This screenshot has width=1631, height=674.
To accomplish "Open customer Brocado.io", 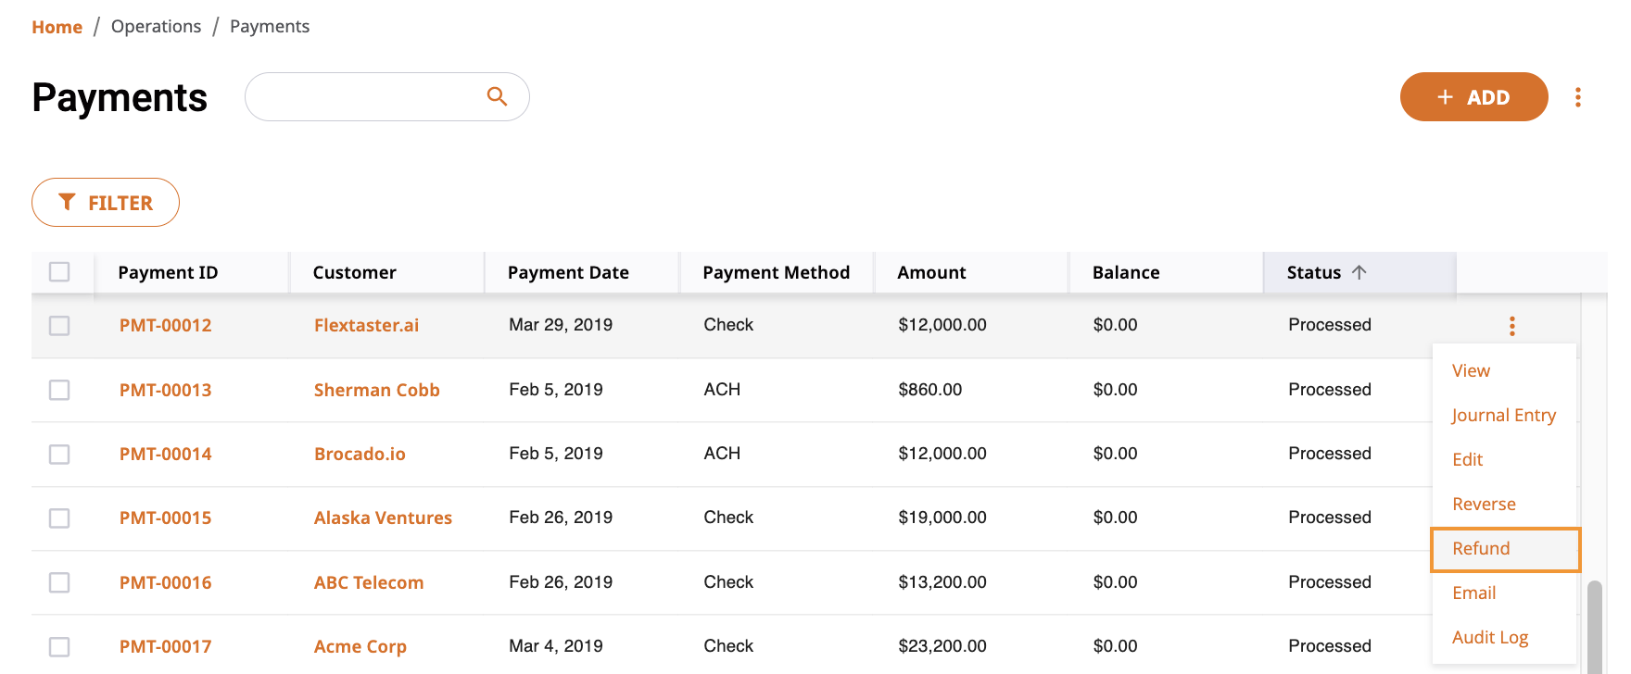I will click(360, 454).
